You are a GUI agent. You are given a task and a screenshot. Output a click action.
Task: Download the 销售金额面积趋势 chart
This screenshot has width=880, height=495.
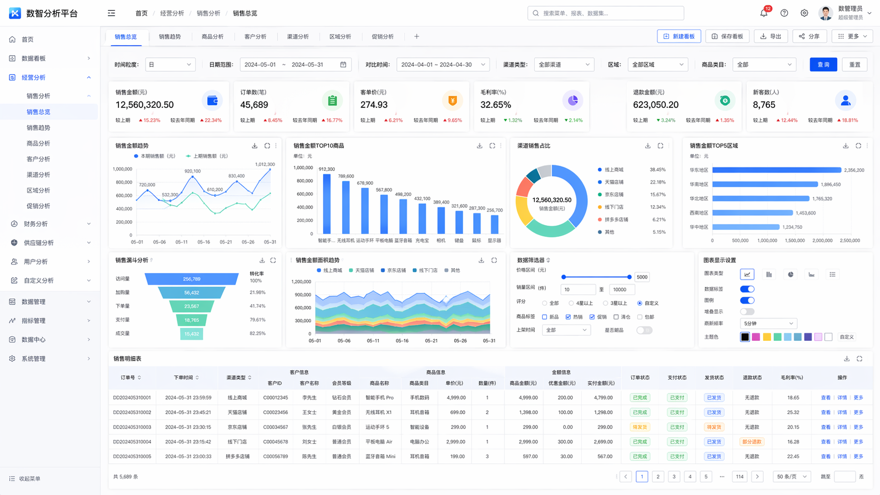click(481, 260)
